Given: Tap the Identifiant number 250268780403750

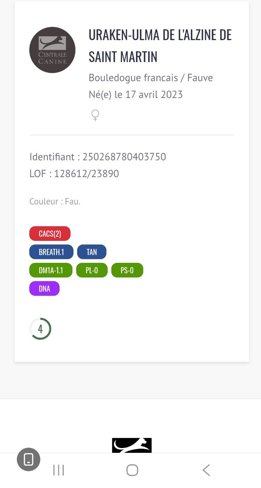Looking at the screenshot, I should pos(124,157).
